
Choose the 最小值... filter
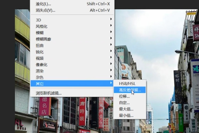[x=130, y=115]
